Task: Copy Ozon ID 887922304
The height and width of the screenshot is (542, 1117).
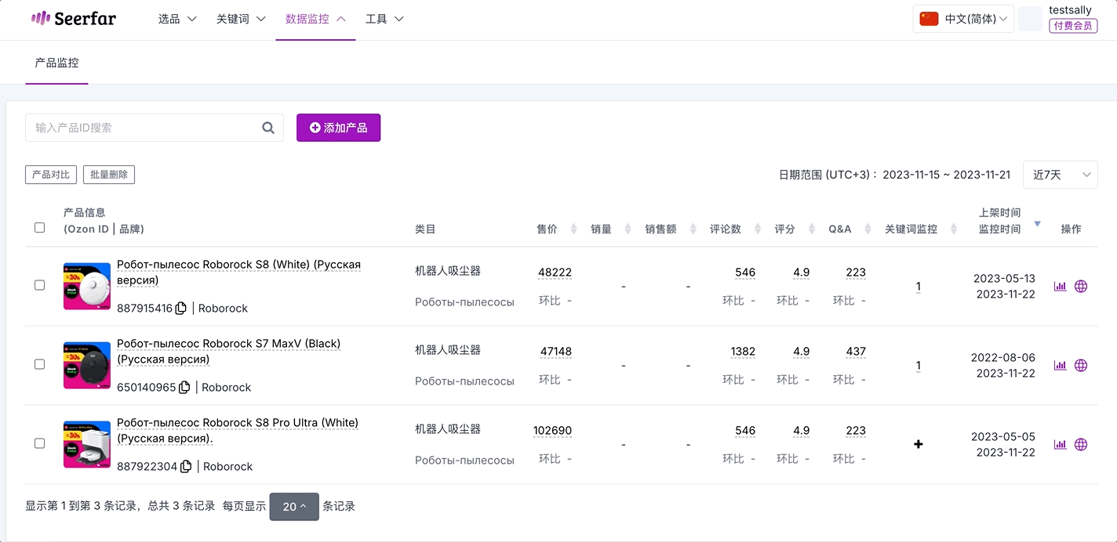Action: click(x=186, y=466)
